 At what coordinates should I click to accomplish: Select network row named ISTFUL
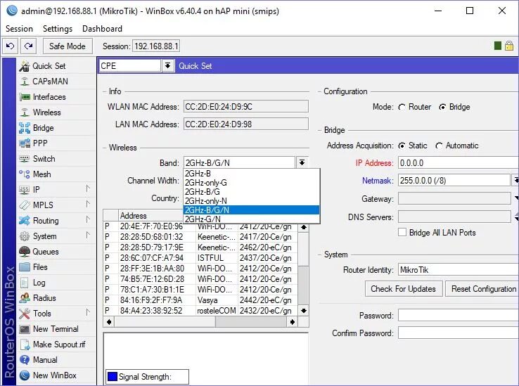[200, 258]
